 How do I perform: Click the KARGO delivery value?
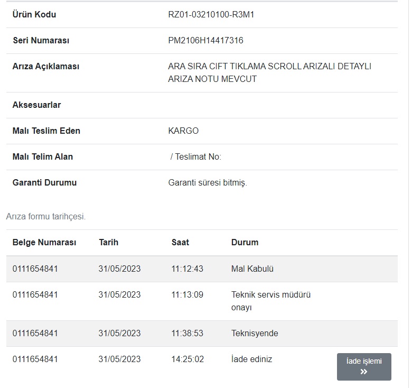pyautogui.click(x=183, y=131)
